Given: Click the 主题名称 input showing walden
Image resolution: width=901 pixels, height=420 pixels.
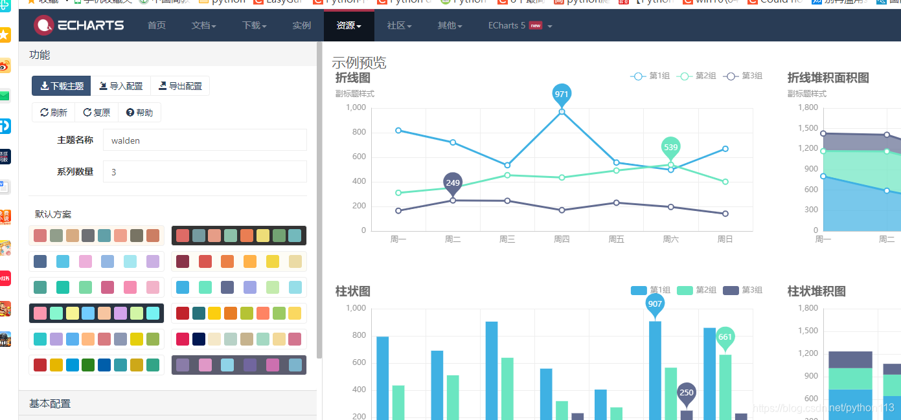Looking at the screenshot, I should 205,140.
